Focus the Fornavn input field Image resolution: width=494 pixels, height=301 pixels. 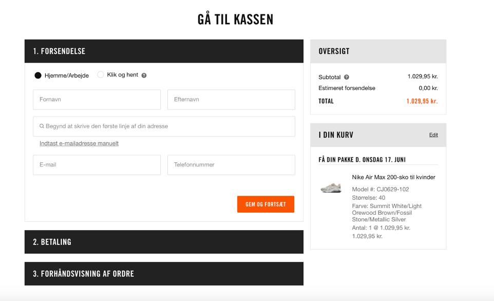(x=97, y=100)
